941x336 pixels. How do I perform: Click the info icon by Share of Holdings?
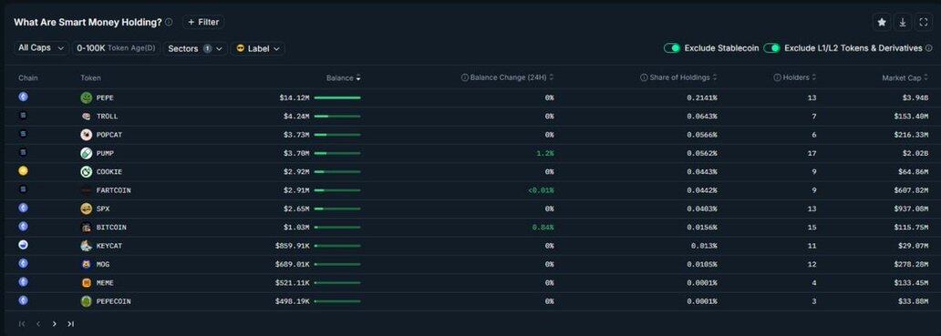644,78
